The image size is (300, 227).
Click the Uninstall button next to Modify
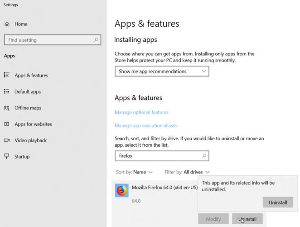(x=247, y=219)
